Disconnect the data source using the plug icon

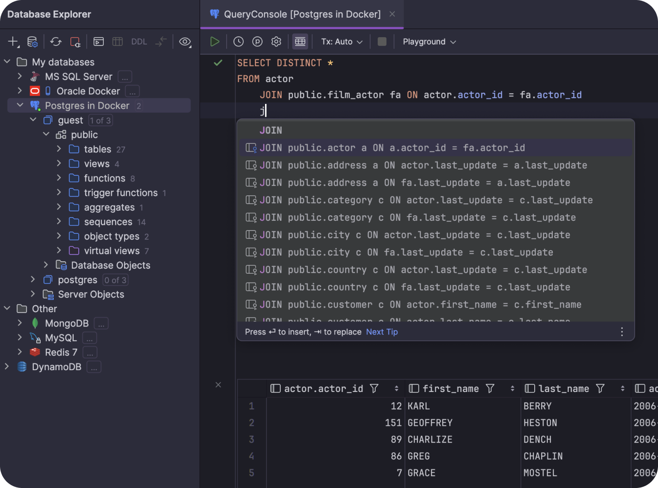click(x=76, y=41)
